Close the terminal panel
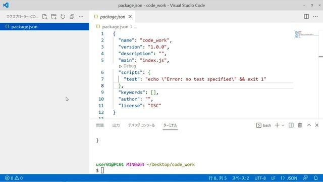Image resolution: width=323 pixels, height=182 pixels. [317, 125]
